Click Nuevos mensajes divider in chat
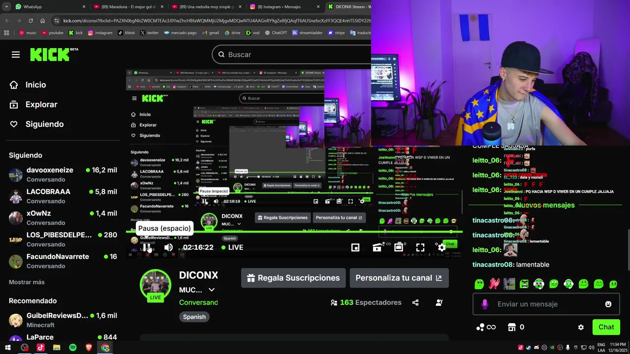Screen dimensions: 630x354 (x=545, y=205)
